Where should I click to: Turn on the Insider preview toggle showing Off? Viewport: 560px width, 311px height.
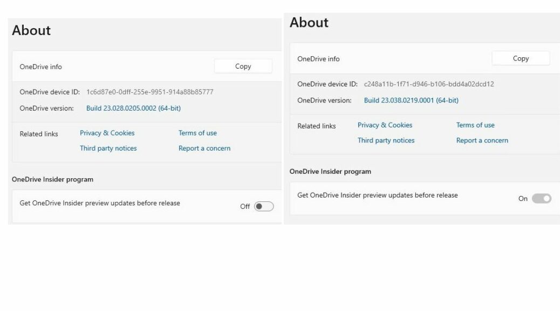tap(264, 206)
